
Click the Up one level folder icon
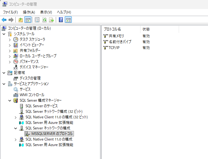point(21,20)
